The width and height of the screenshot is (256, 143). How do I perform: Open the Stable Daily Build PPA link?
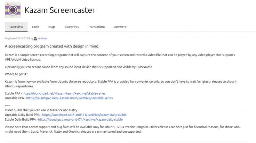tap(80, 119)
